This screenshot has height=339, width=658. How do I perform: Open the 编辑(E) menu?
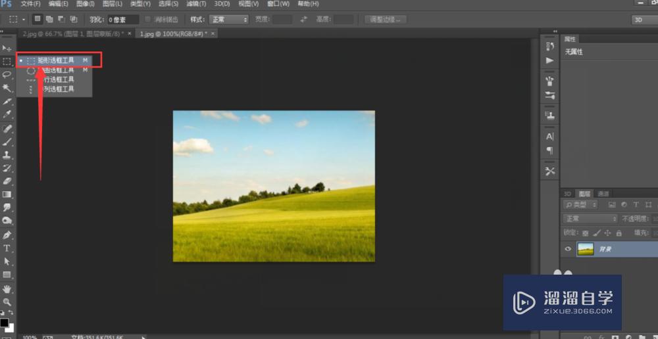[x=59, y=4]
